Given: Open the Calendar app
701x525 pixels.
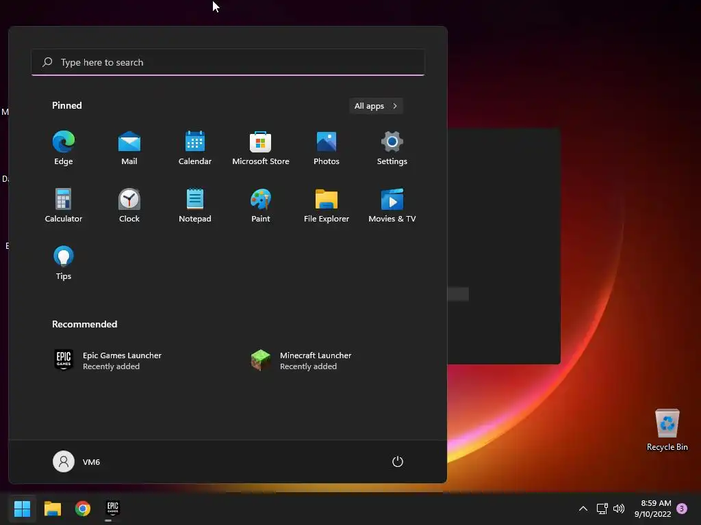Looking at the screenshot, I should click(x=195, y=148).
